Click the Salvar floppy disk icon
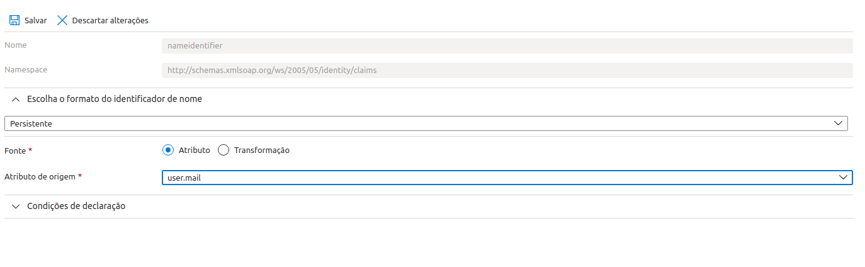 pos(14,20)
